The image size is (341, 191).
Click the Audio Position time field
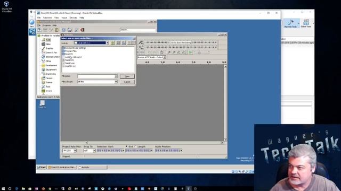169,151
